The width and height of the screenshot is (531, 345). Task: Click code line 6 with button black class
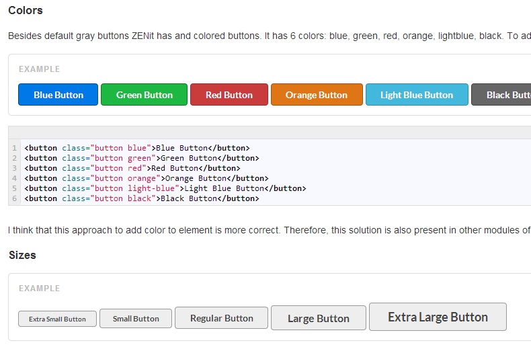pyautogui.click(x=141, y=198)
